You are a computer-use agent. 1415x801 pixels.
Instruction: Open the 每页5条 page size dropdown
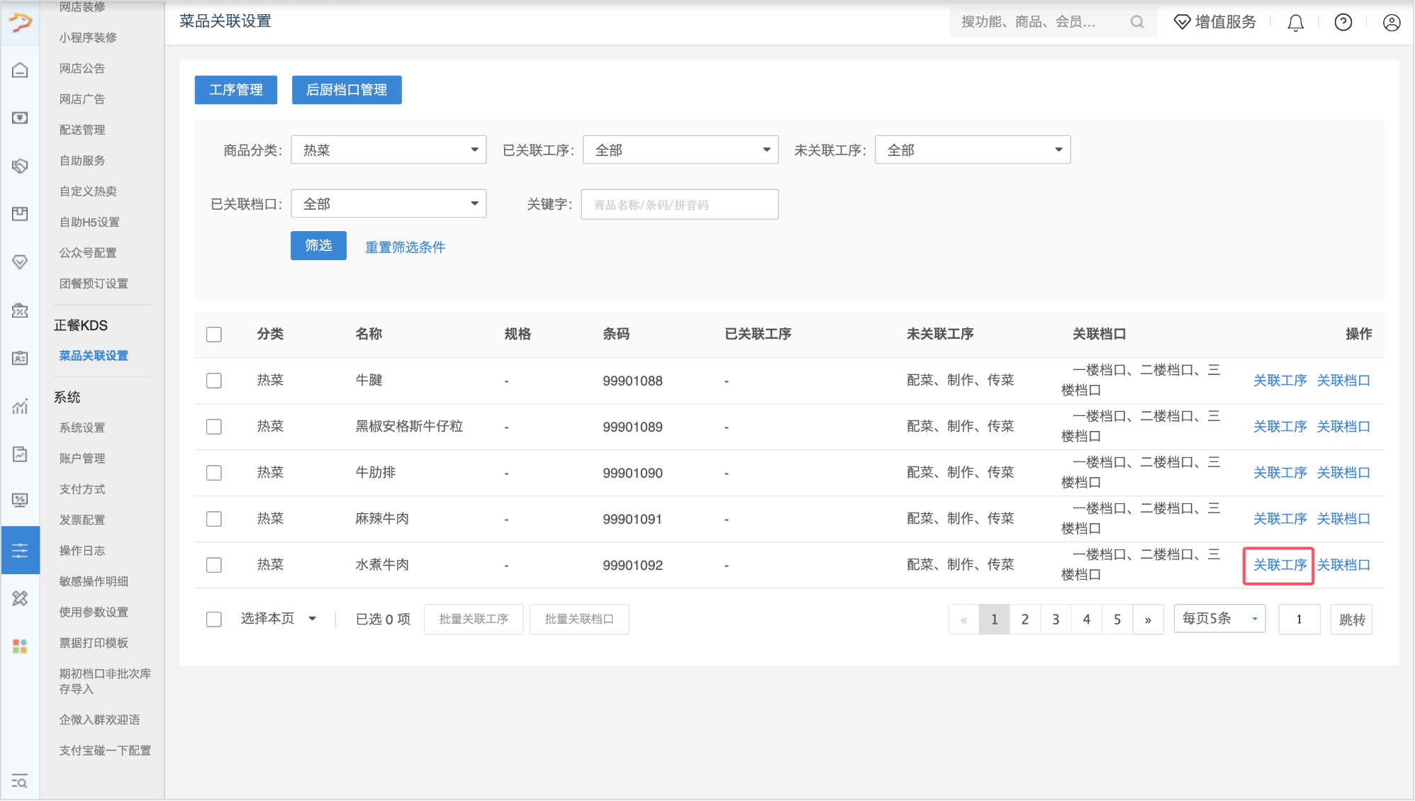(1219, 619)
